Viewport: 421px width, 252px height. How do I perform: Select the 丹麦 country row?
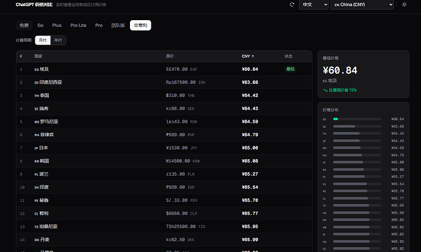click(164, 240)
